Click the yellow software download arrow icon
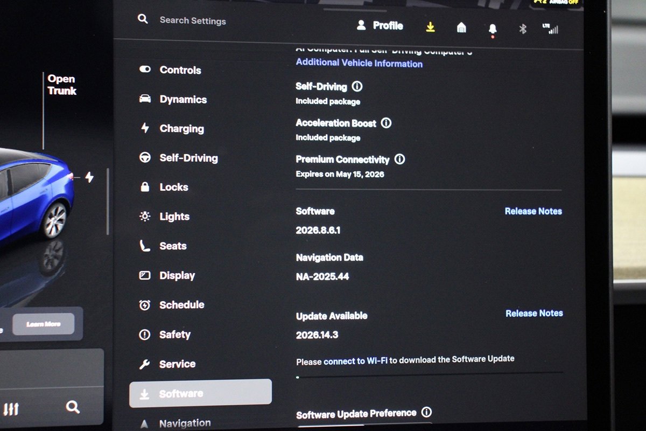646x431 pixels. pyautogui.click(x=430, y=27)
